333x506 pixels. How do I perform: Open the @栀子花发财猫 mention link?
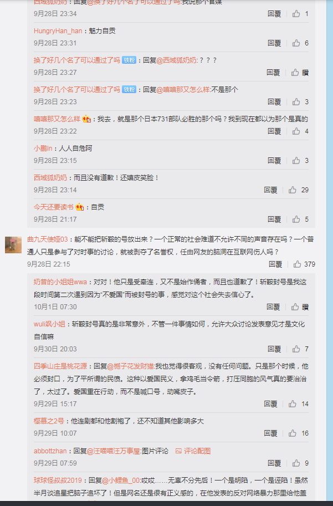pyautogui.click(x=131, y=366)
